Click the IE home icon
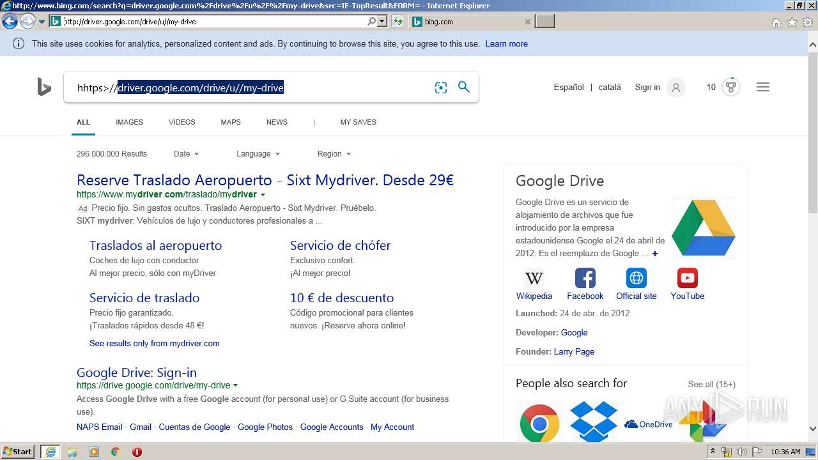This screenshot has height=460, width=818. tap(776, 22)
